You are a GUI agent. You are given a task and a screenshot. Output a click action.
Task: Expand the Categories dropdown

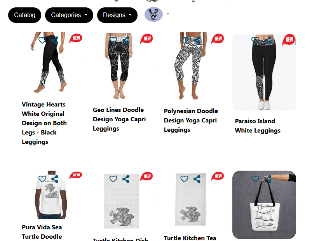click(69, 15)
